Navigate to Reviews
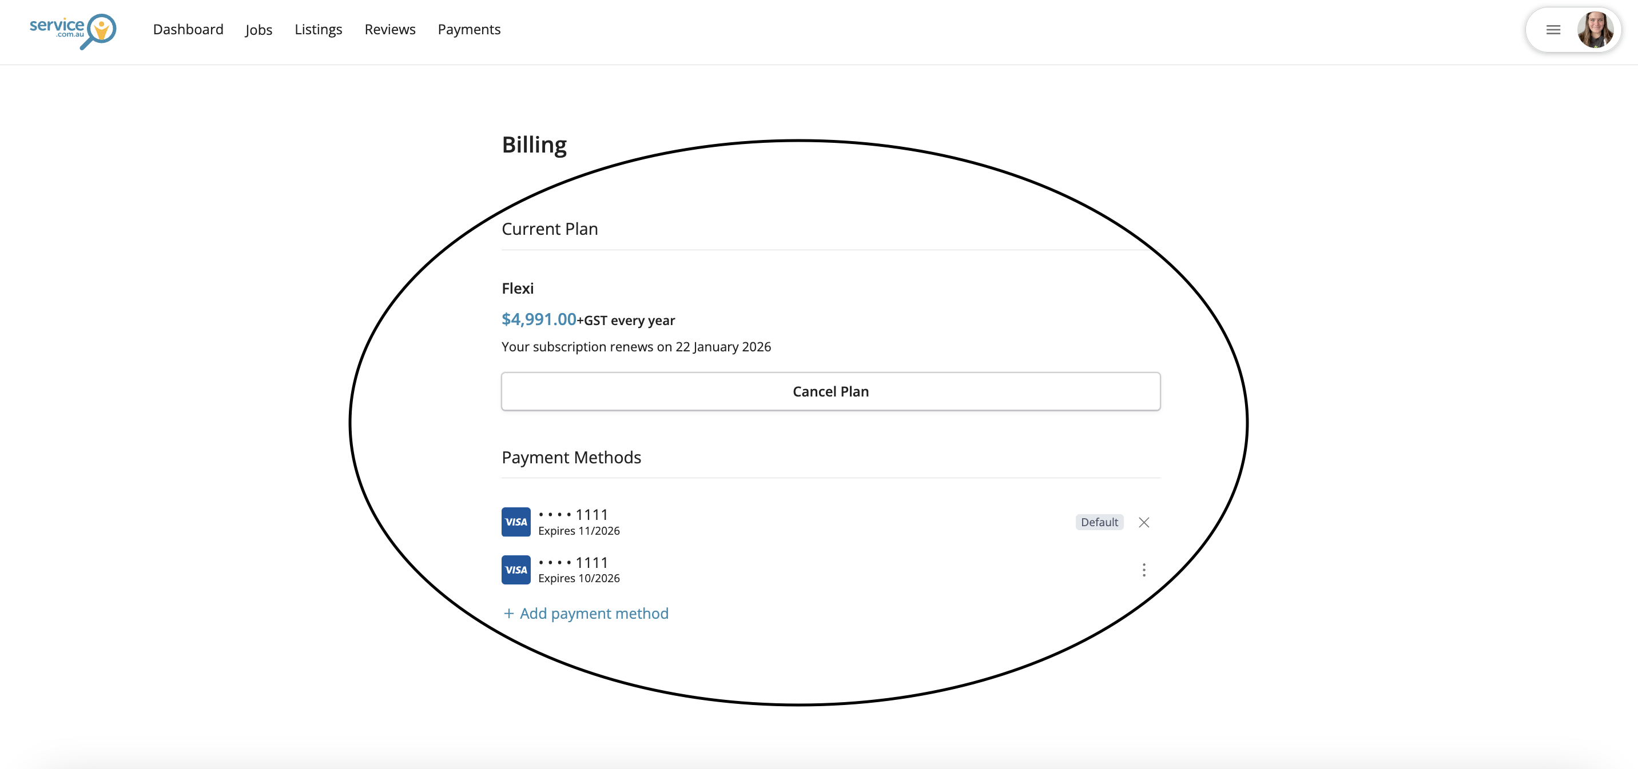 tap(390, 30)
